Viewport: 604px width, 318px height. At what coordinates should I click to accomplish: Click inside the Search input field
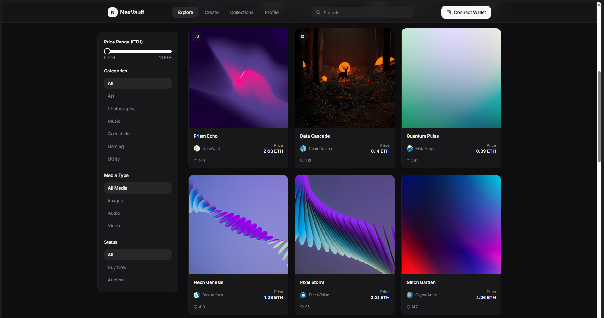362,12
